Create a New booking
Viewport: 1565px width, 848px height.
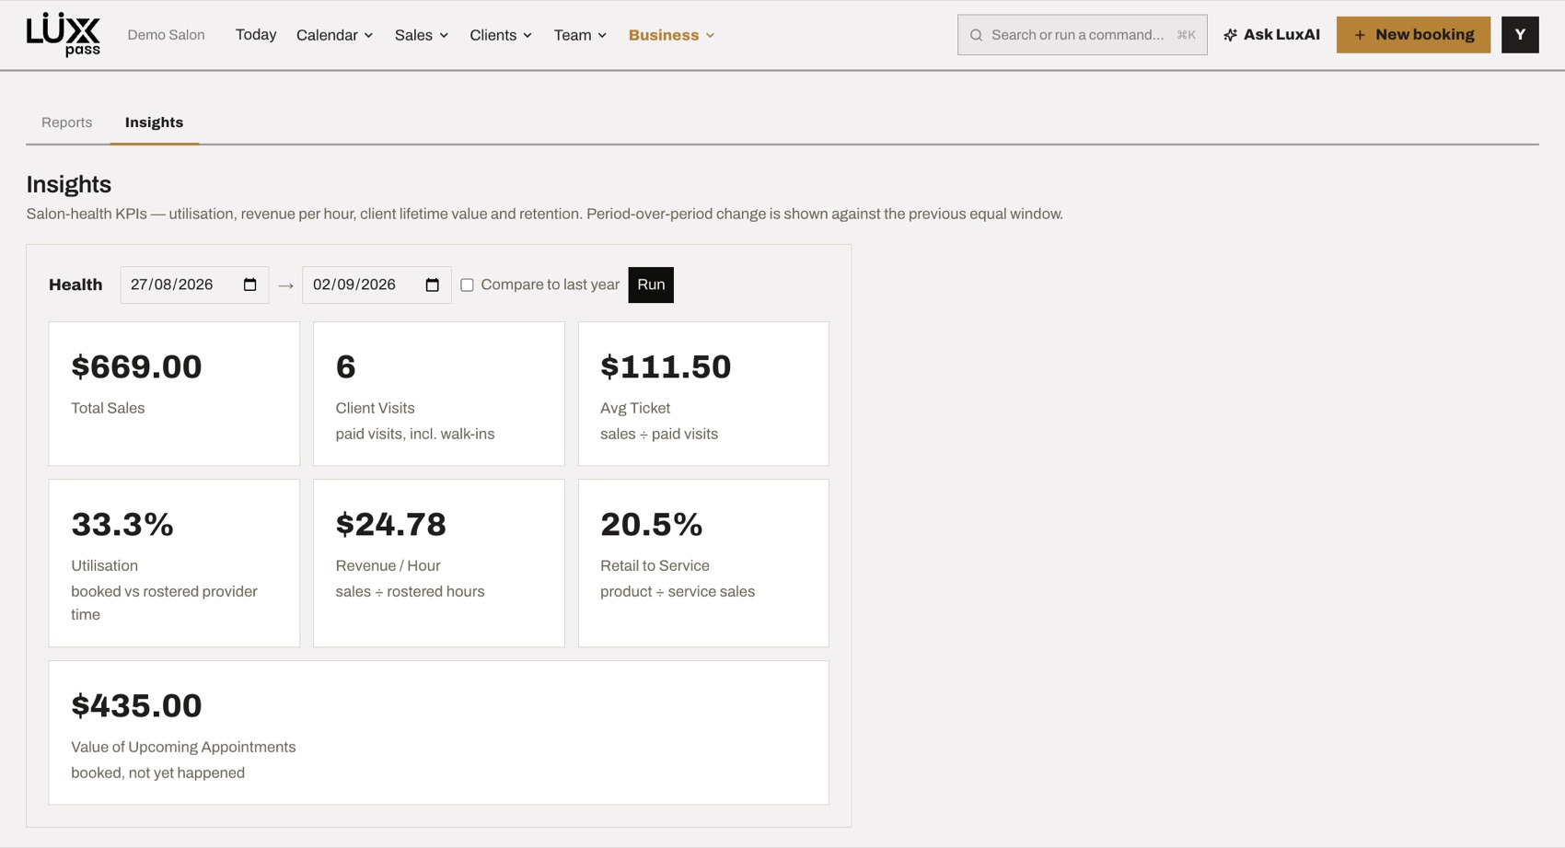click(x=1413, y=35)
